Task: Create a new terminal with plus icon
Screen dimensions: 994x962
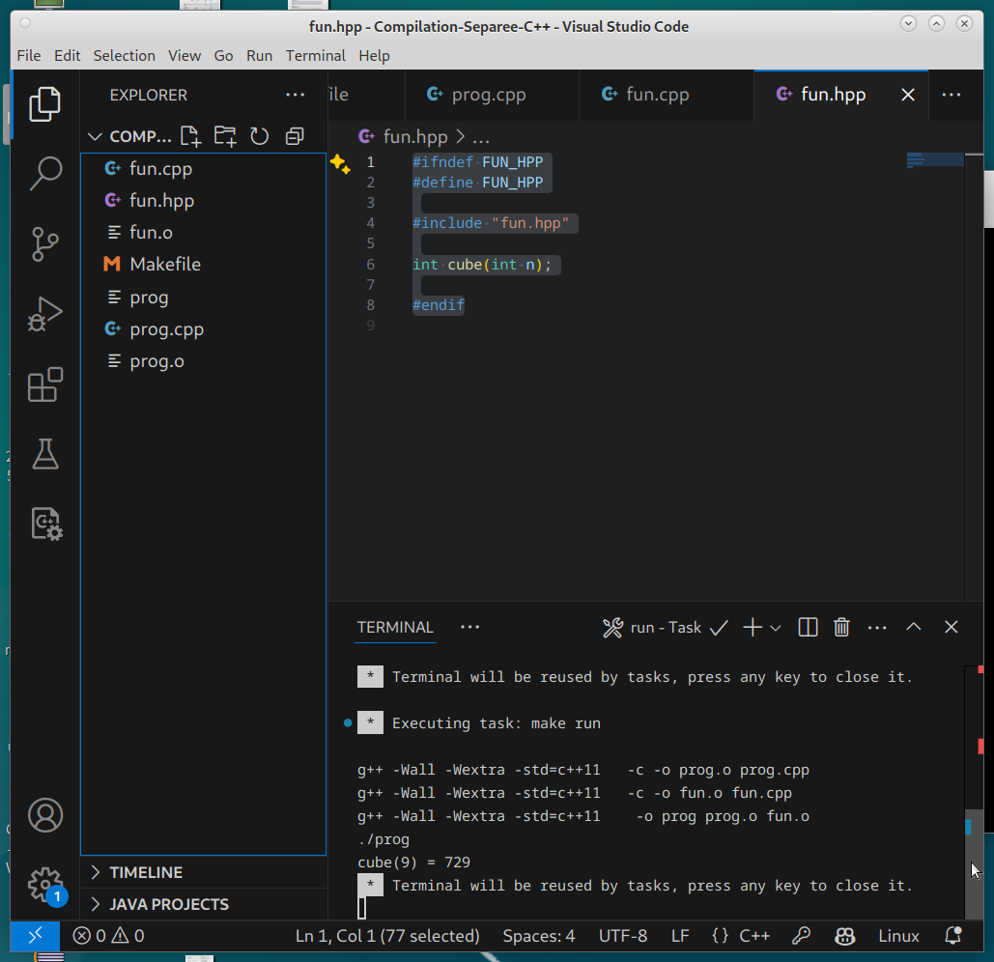Action: (x=753, y=628)
